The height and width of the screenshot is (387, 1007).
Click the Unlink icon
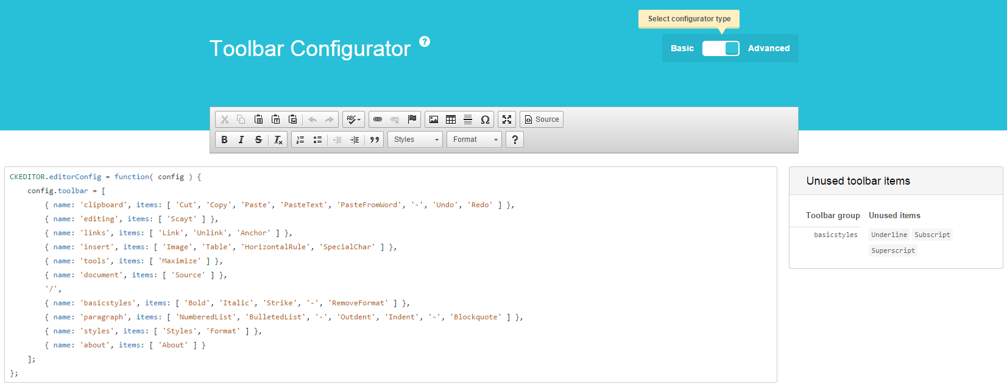pyautogui.click(x=395, y=119)
